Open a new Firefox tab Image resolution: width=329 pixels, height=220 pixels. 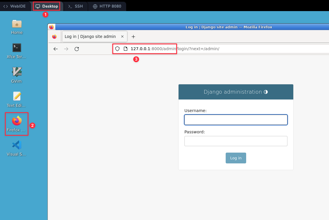pyautogui.click(x=133, y=37)
